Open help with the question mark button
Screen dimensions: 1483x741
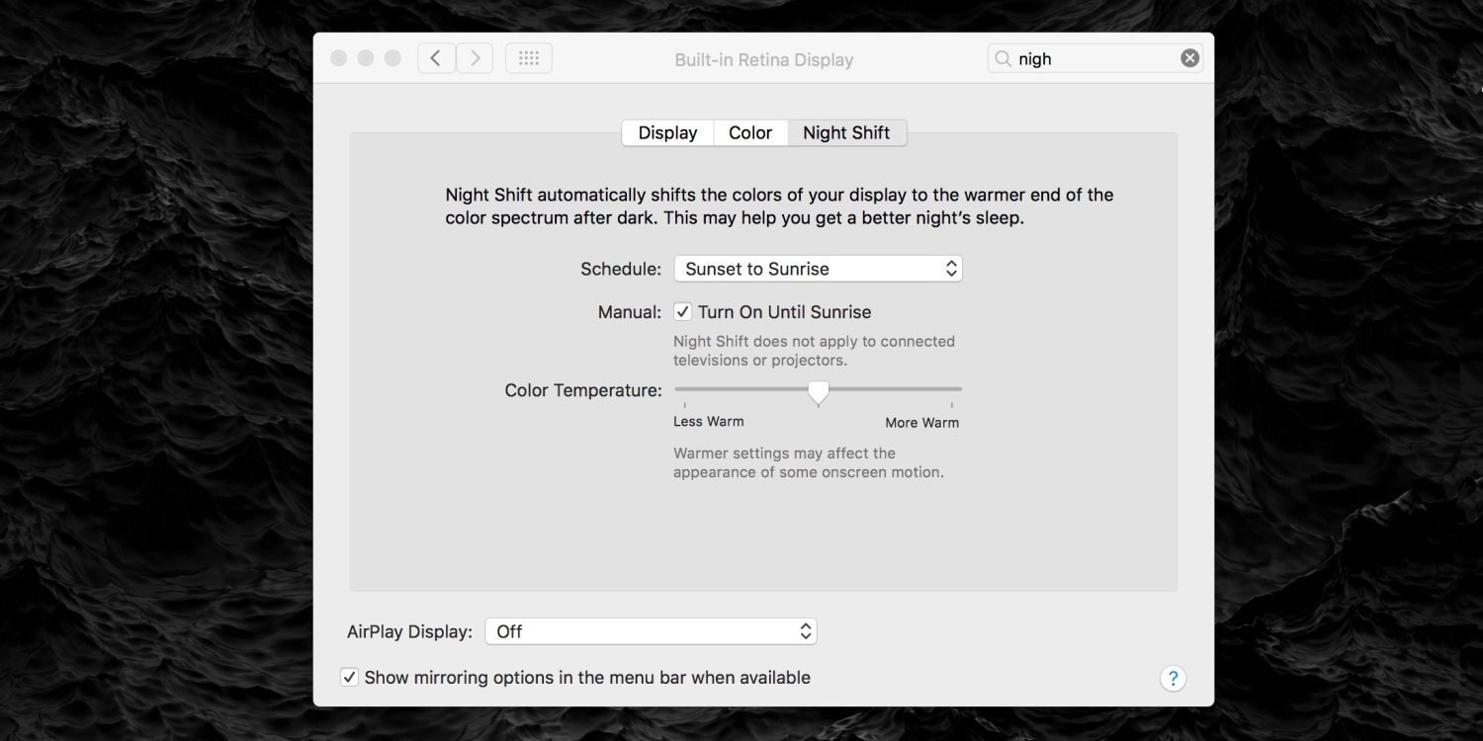(1173, 679)
